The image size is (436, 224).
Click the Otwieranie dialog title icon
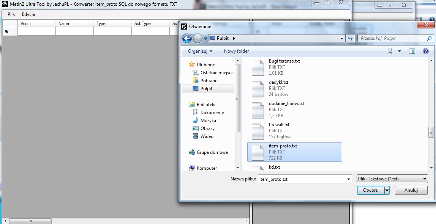[184, 27]
